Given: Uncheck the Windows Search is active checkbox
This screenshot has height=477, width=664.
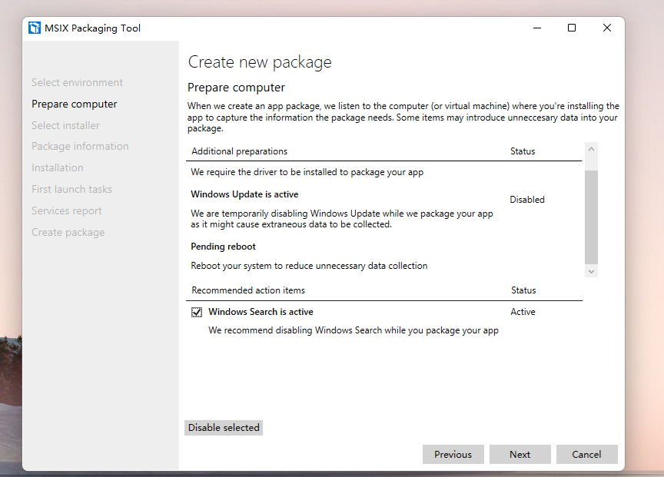Looking at the screenshot, I should point(197,313).
